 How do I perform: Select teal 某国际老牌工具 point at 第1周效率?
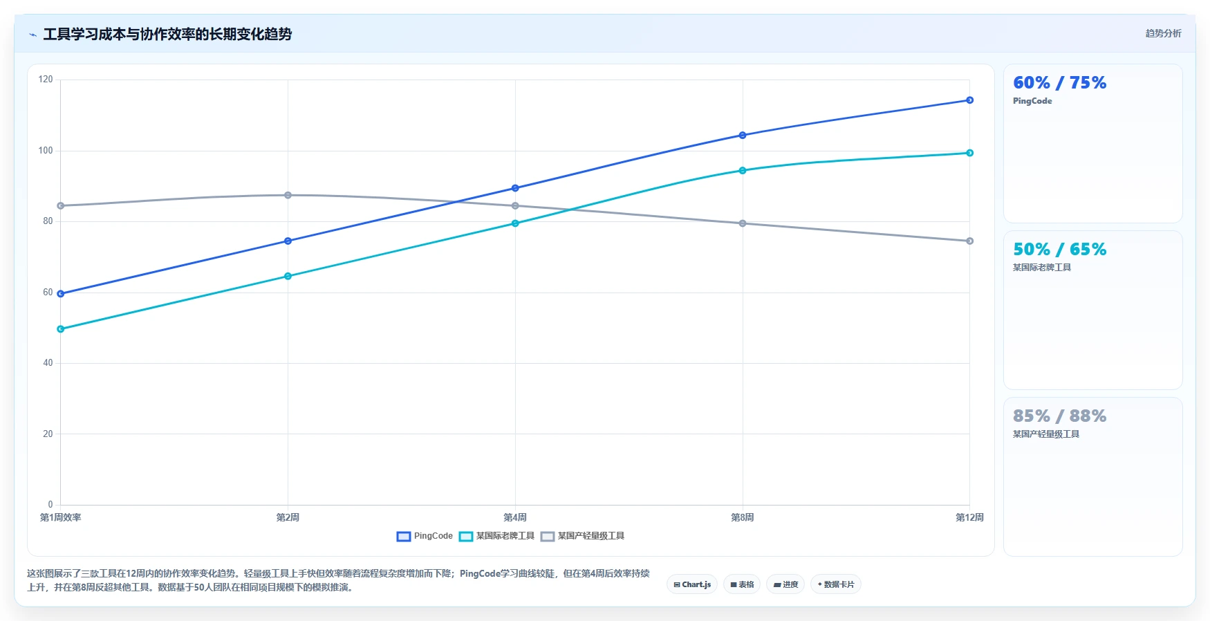pyautogui.click(x=61, y=329)
